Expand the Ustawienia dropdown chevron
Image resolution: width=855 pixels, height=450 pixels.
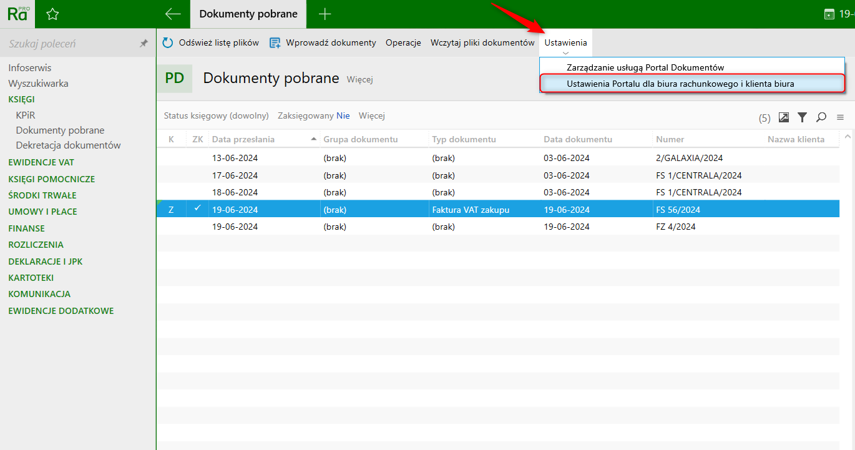click(x=565, y=53)
